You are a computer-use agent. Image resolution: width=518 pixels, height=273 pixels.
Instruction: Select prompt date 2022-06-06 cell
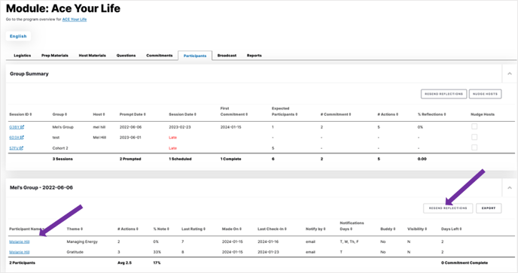tap(130, 127)
